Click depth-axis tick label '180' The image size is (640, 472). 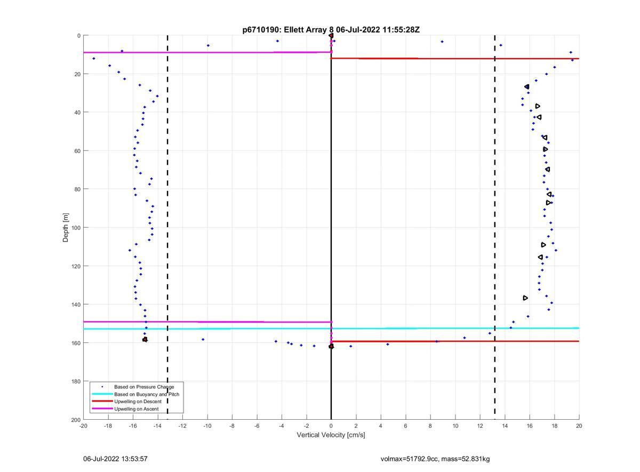pyautogui.click(x=76, y=381)
